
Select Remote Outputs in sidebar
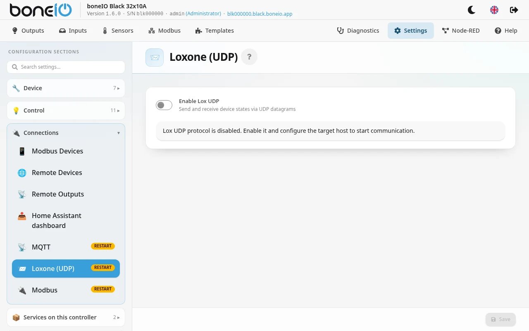[x=66, y=194]
